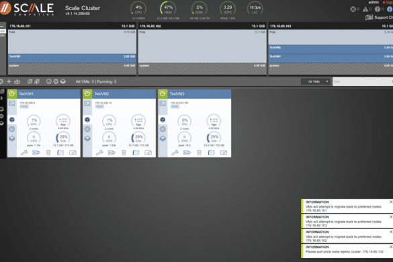Select snapshots layers tab on TestVM2 card

click(87, 138)
